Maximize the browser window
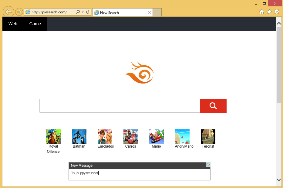The image size is (283, 188). coord(264,3)
